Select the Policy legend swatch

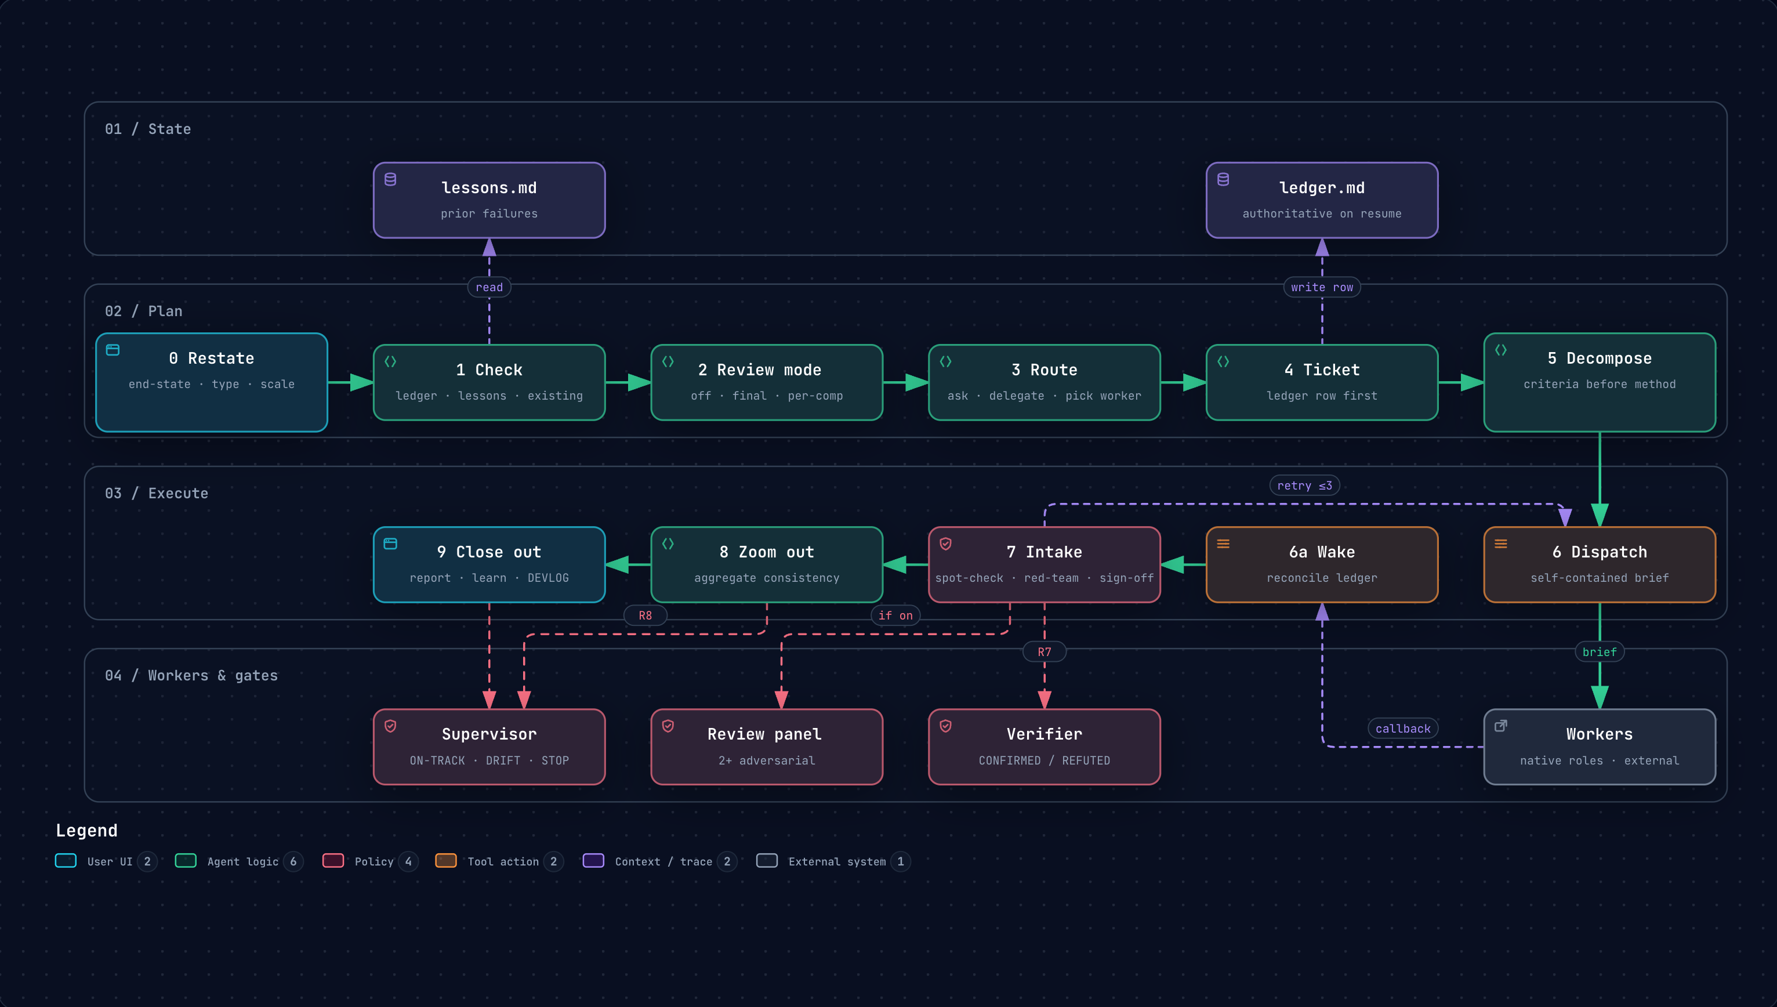[333, 860]
